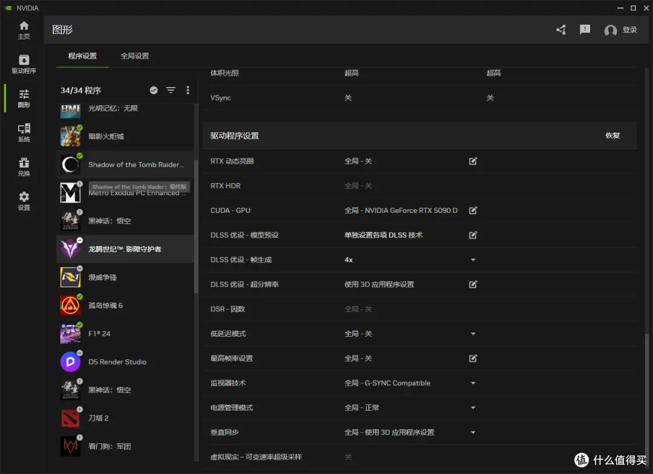Screen dimensions: 653x474
Task: Select the Shadow of the Tomb Raider icon
Action: point(70,164)
